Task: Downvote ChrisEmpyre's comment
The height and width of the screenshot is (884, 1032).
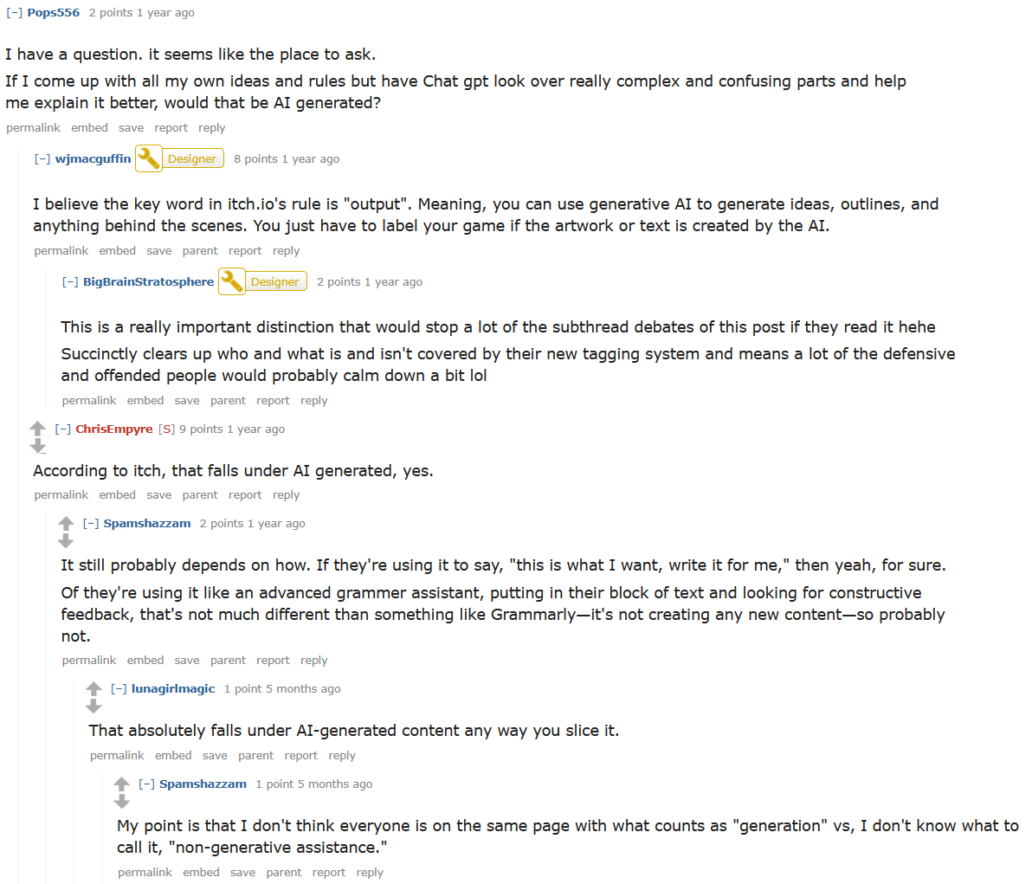Action: click(37, 446)
